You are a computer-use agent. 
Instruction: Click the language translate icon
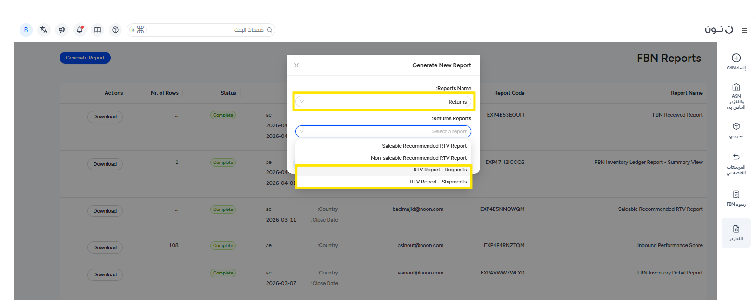point(44,30)
